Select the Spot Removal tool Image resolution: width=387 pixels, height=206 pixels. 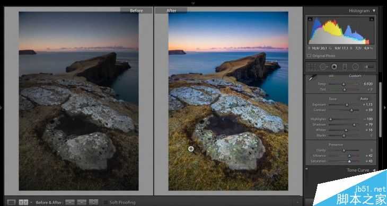[x=323, y=67]
